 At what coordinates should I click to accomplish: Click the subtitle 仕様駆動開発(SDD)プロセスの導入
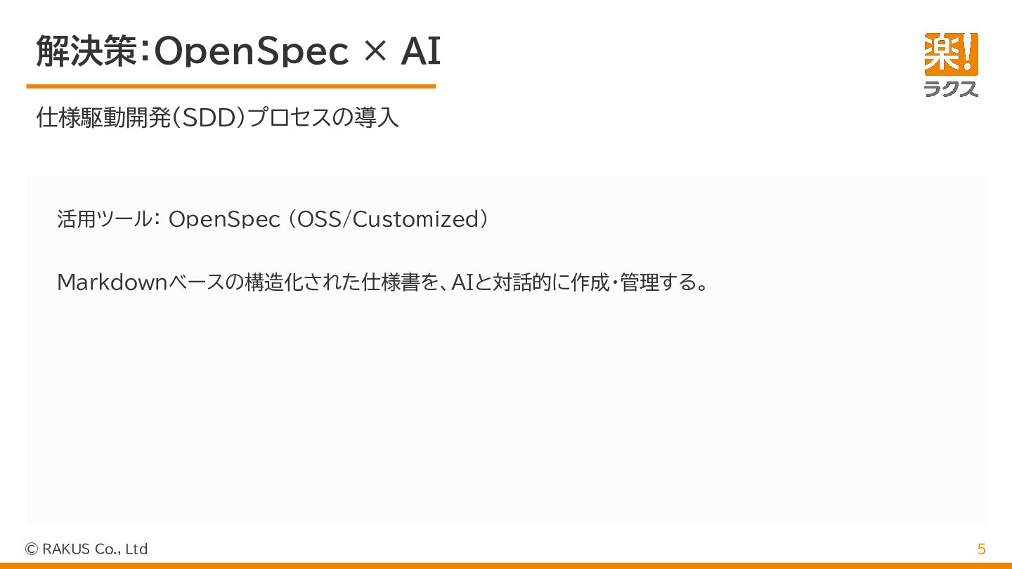pos(217,117)
